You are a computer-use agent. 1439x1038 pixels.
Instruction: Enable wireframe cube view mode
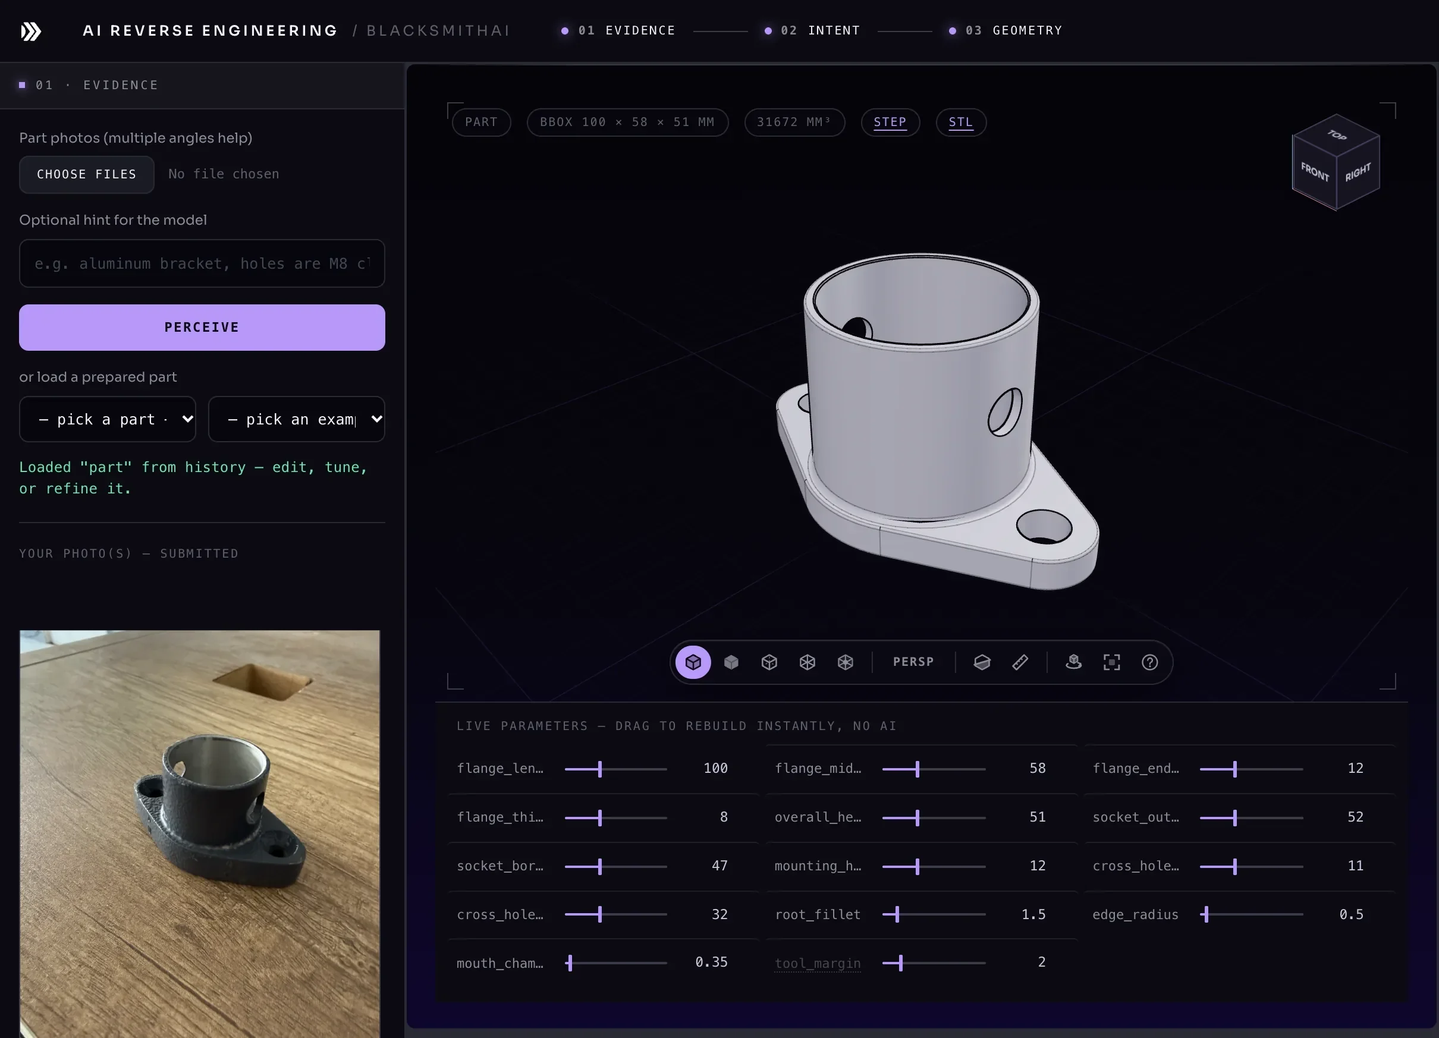807,662
